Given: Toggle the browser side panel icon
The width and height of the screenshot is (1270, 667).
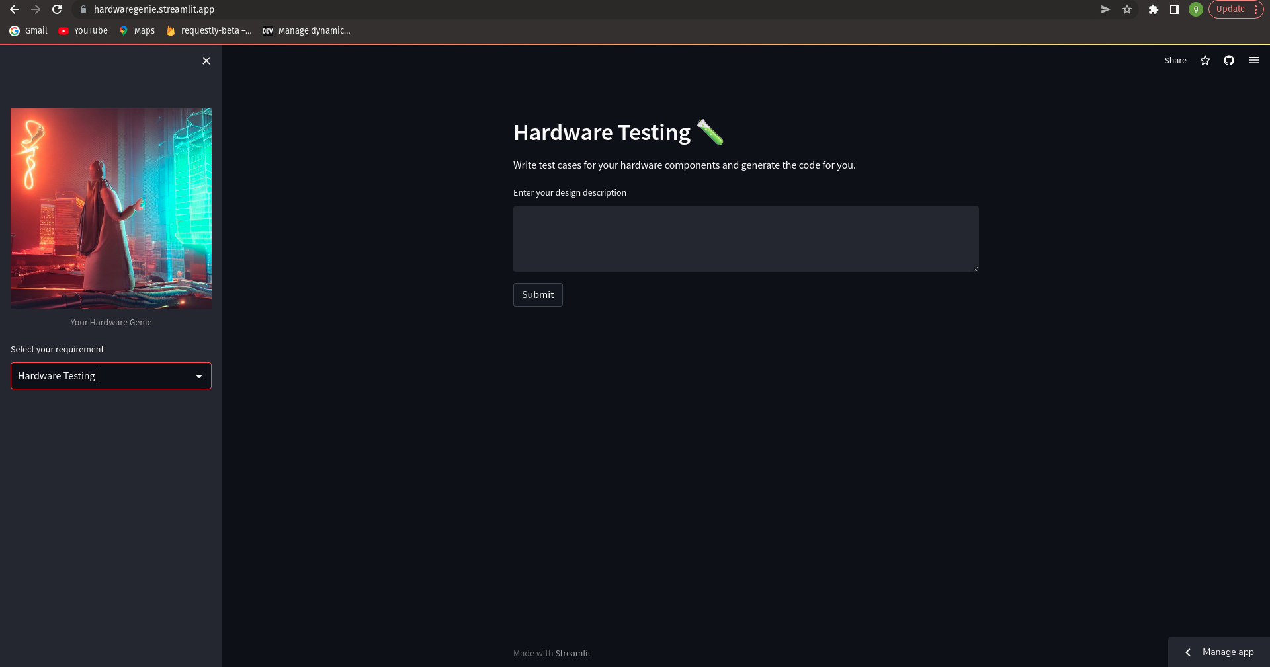Looking at the screenshot, I should pos(1175,9).
